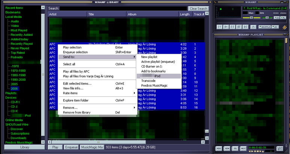Send selection to iPod in submenu
290x154 pixels.
[x=159, y=76]
